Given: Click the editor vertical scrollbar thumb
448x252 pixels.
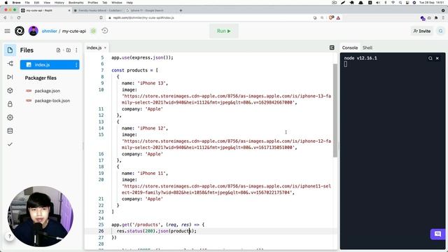Looking at the screenshot, I should [335, 111].
